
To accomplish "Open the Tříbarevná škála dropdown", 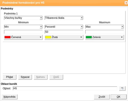I will click(x=64, y=18).
